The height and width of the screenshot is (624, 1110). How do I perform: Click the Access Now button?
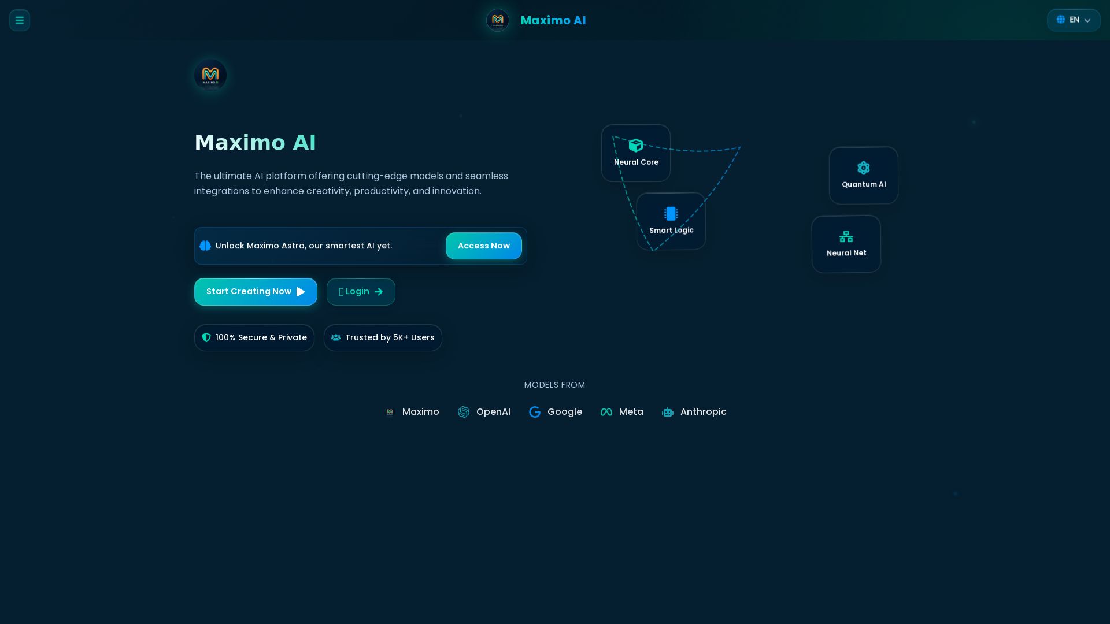point(483,246)
